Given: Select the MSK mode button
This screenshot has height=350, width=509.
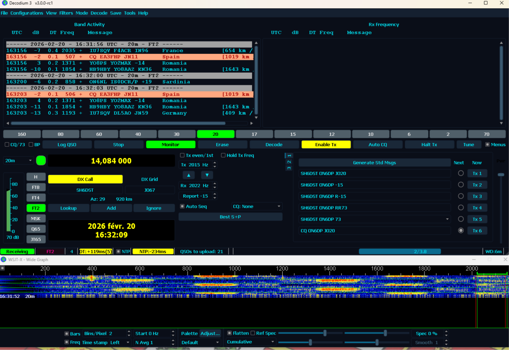Looking at the screenshot, I should tap(35, 218).
